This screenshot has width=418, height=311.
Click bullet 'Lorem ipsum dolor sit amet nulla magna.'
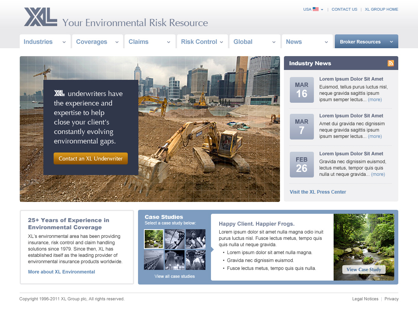click(269, 253)
